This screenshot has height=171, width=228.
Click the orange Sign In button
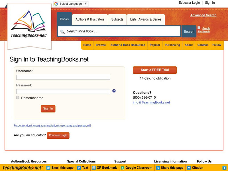point(48,109)
